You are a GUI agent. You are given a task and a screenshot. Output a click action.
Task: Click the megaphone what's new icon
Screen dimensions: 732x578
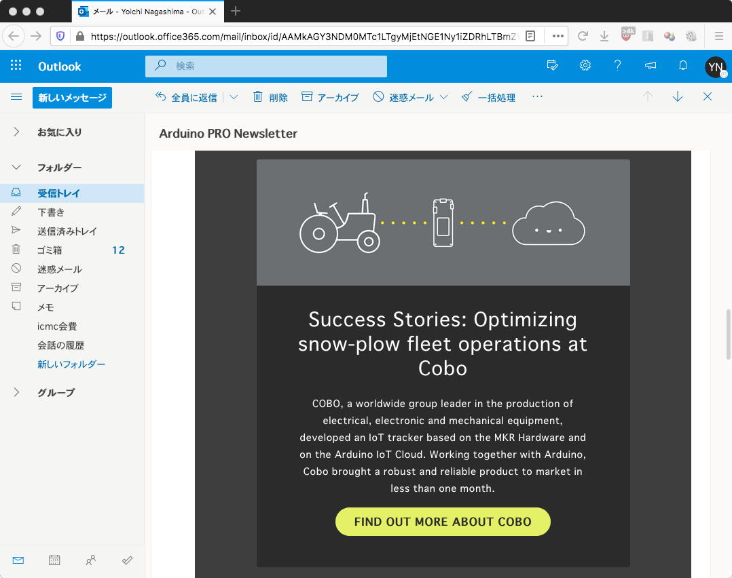(x=651, y=66)
